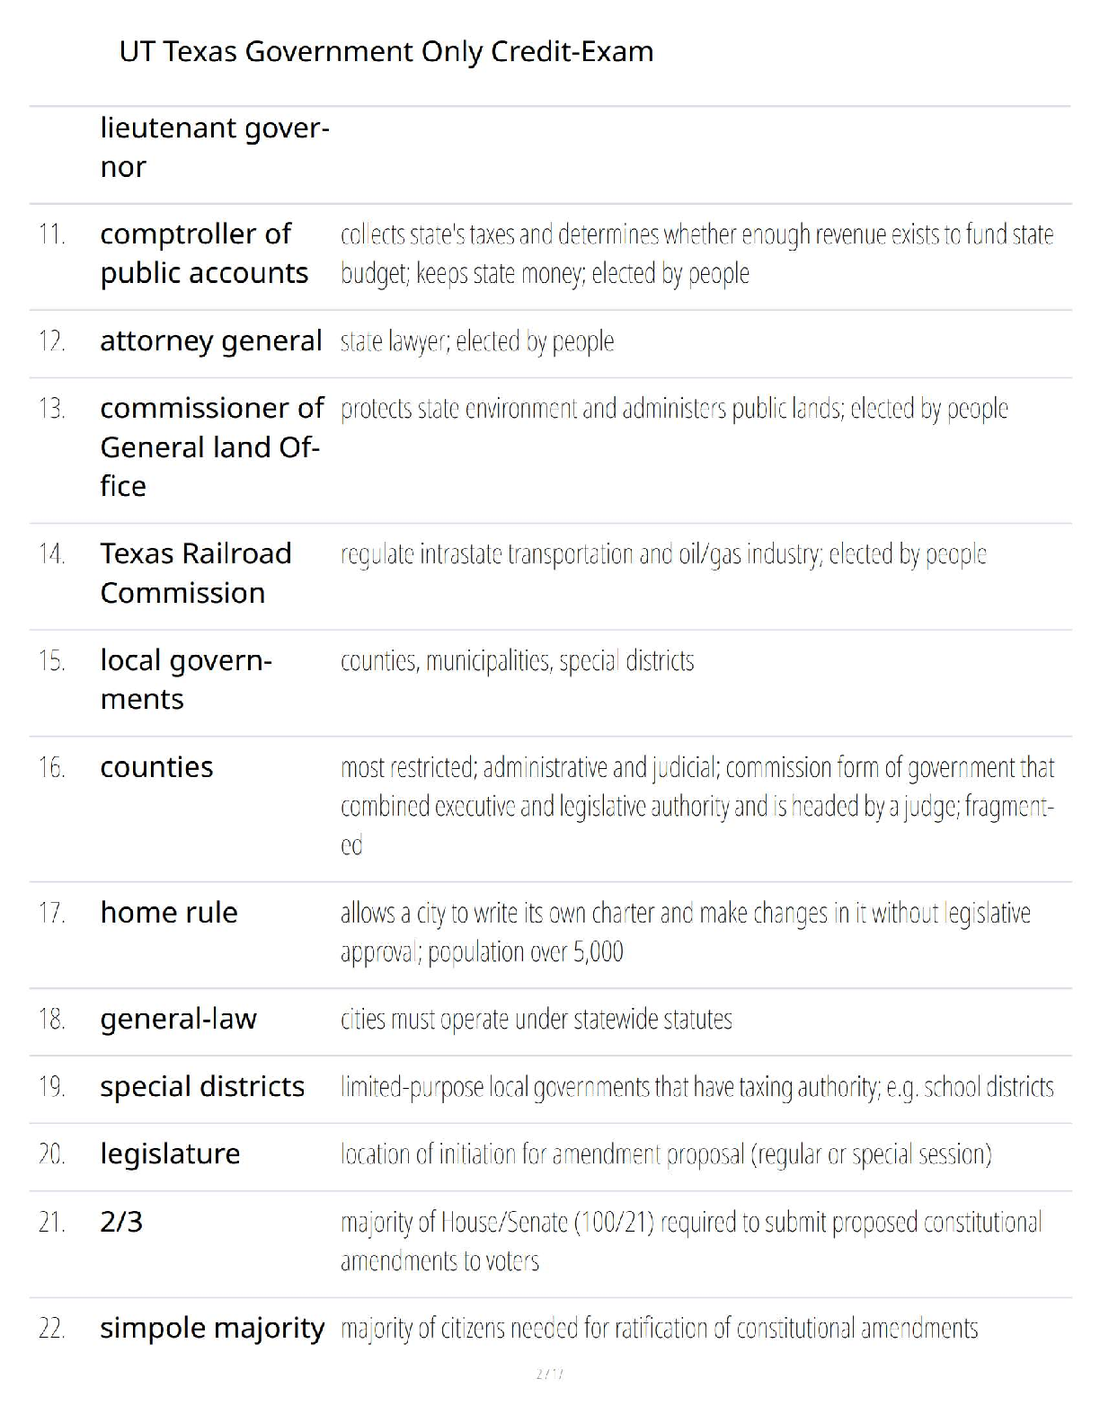The width and height of the screenshot is (1100, 1423).
Task: Click the page number at the bottom
Action: tap(549, 1374)
